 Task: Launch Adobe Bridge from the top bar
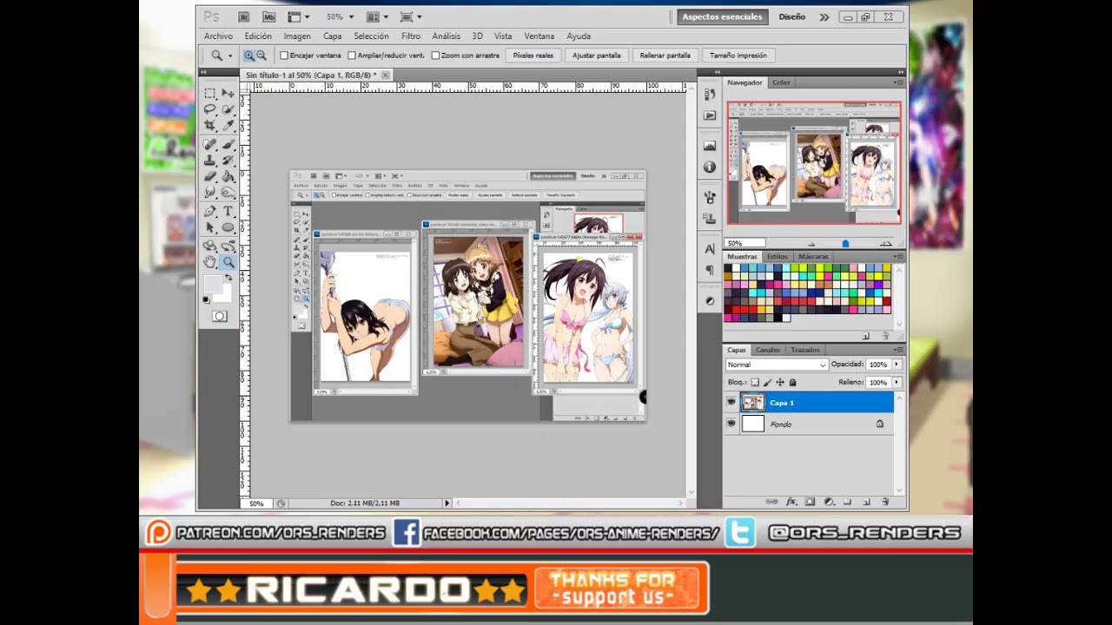[x=244, y=16]
